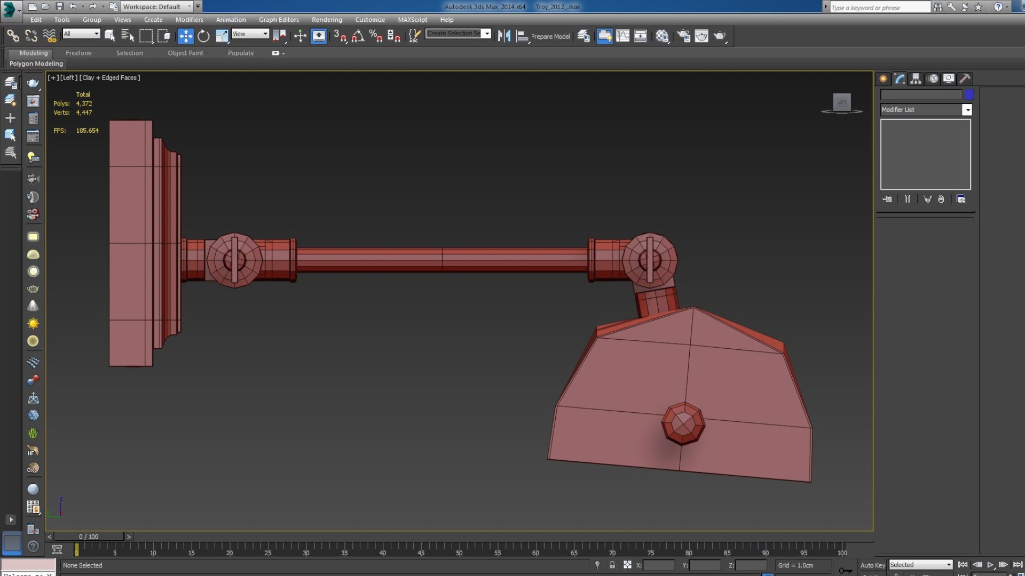The height and width of the screenshot is (576, 1025).
Task: Click the Select and Link icon
Action: pyautogui.click(x=13, y=36)
